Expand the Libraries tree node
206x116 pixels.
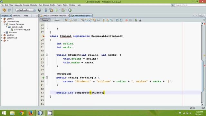[4, 32]
